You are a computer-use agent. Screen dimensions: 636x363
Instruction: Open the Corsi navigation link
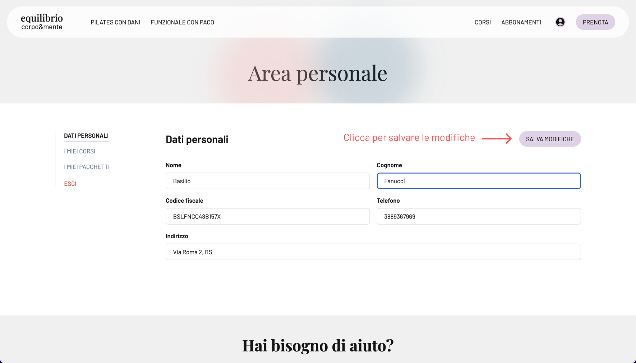tap(482, 22)
